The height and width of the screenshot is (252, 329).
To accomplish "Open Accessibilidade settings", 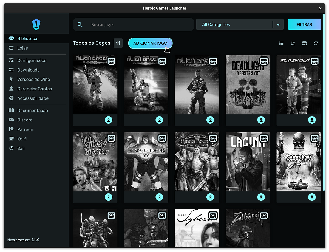I will coord(36,98).
